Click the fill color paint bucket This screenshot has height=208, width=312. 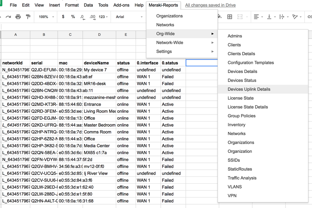pyautogui.click(x=220, y=16)
